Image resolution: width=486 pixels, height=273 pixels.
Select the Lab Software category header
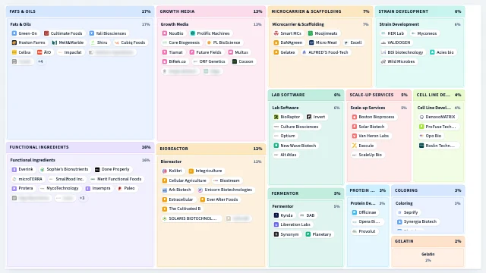coord(306,95)
